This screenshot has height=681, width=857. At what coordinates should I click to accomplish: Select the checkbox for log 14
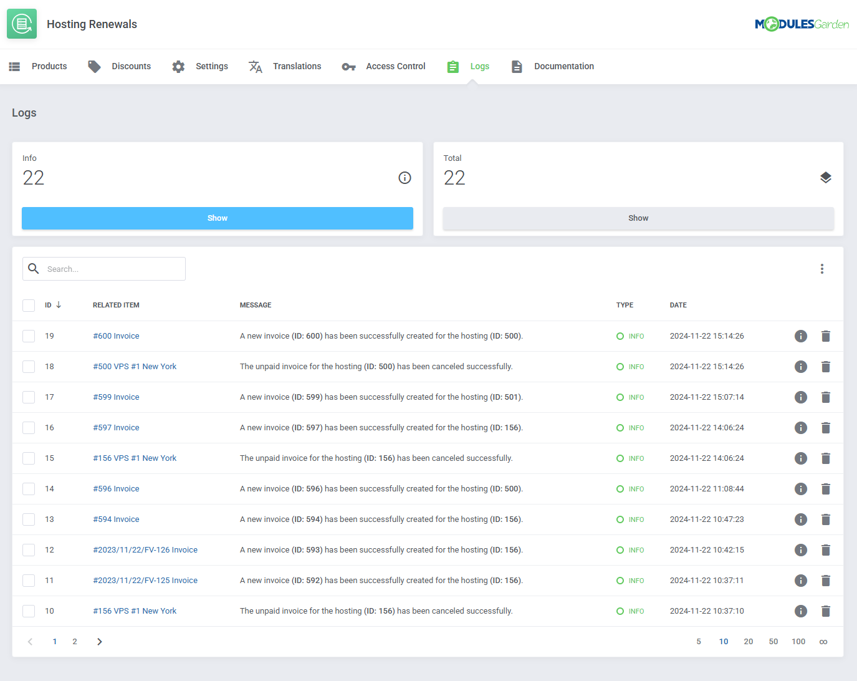point(29,489)
